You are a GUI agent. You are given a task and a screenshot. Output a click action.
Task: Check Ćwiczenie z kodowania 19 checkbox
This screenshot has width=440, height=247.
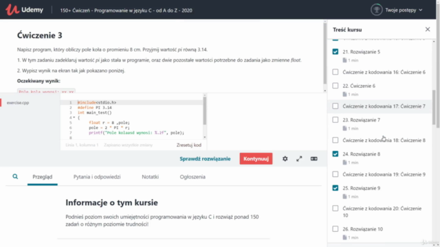(335, 174)
